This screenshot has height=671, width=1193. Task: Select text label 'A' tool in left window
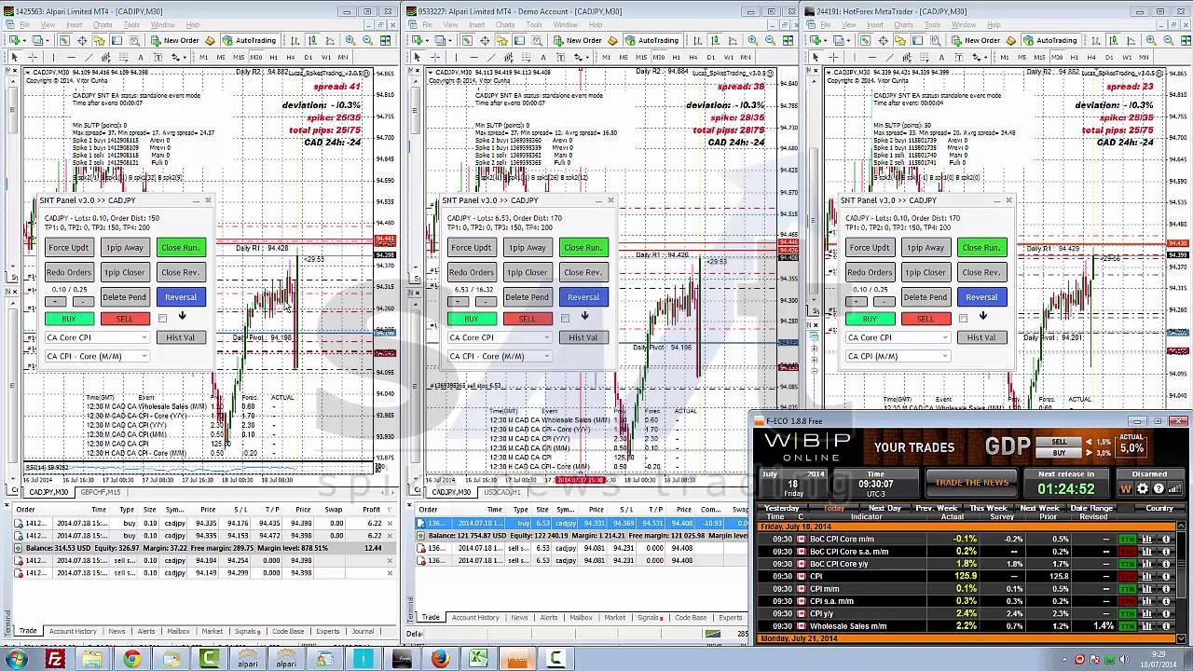click(141, 57)
